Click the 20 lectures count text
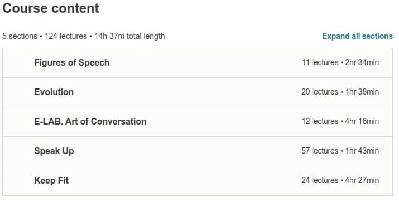The height and width of the screenshot is (203, 399). coord(320,92)
